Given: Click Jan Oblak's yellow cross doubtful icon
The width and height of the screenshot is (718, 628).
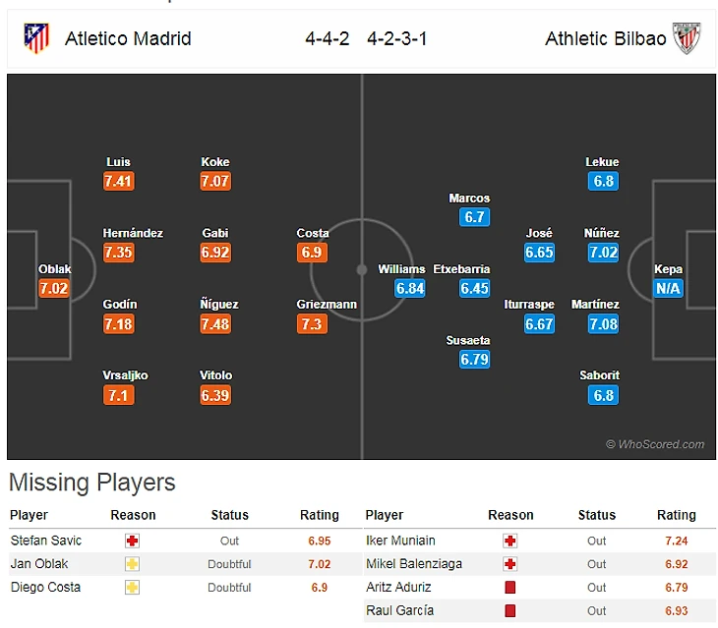Looking at the screenshot, I should (132, 564).
